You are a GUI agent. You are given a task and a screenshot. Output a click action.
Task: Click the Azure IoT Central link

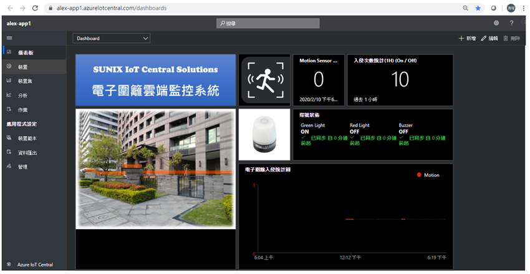(x=35, y=265)
